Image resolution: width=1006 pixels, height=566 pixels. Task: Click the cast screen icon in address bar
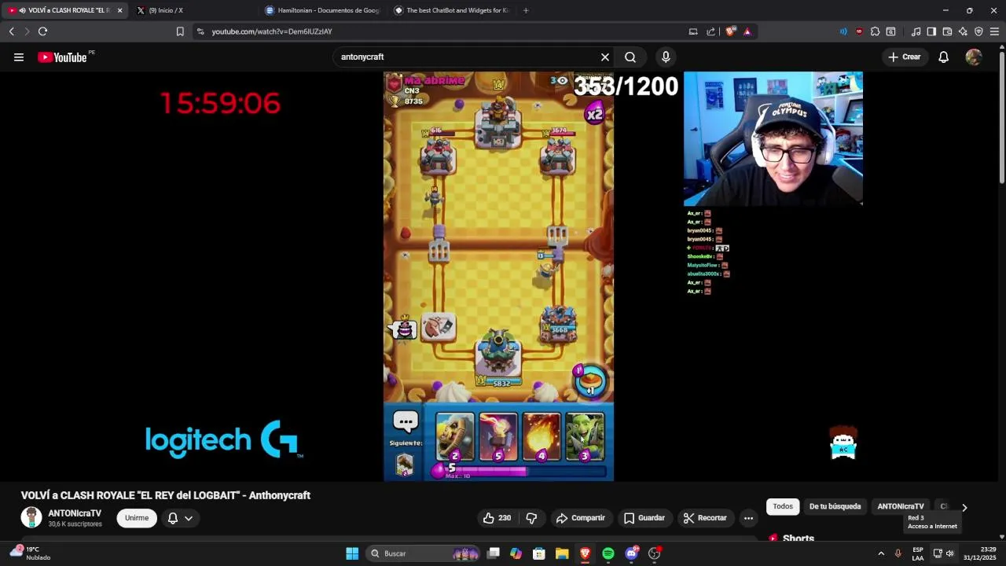point(693,31)
